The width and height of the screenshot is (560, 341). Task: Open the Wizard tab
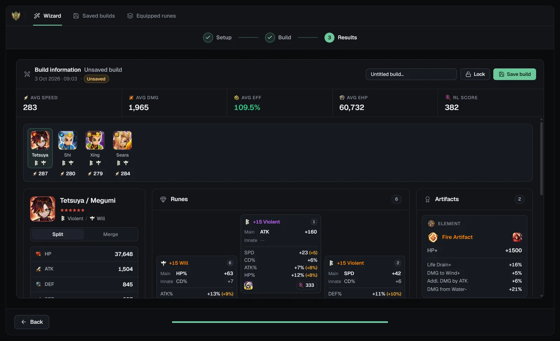pyautogui.click(x=48, y=16)
